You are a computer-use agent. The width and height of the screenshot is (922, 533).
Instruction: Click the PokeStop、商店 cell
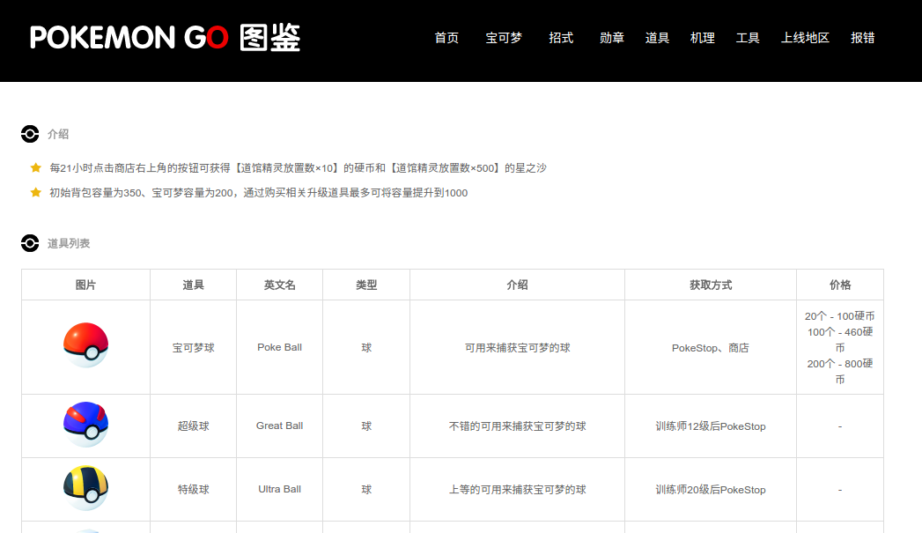(x=711, y=348)
